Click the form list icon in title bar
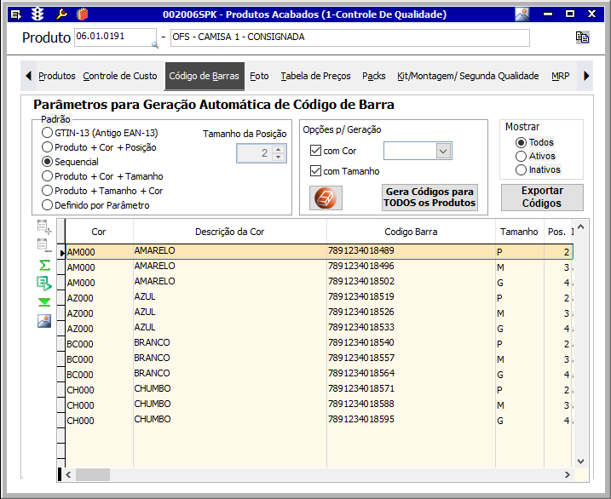The image size is (611, 499). 15,14
